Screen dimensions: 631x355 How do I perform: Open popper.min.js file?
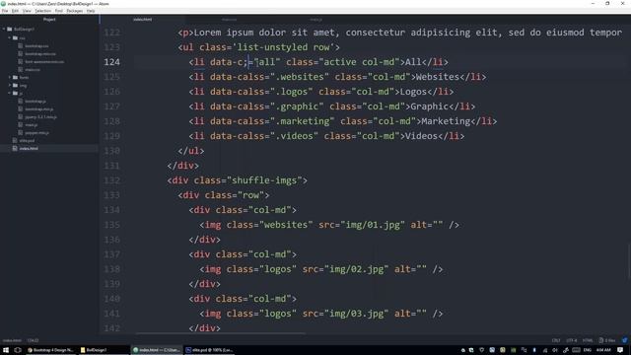[37, 132]
